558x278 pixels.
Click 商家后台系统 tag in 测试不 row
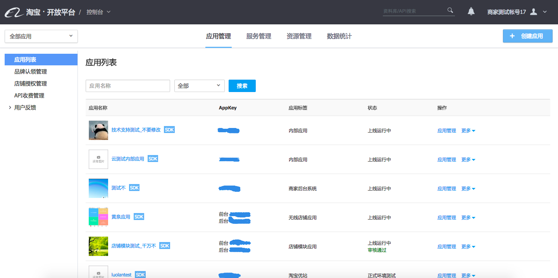pyautogui.click(x=303, y=189)
